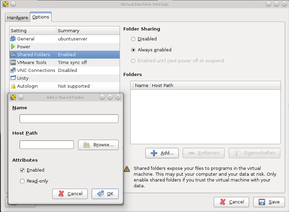The height and width of the screenshot is (212, 289).
Task: Click the Browse... folder button
Action: 98,145
